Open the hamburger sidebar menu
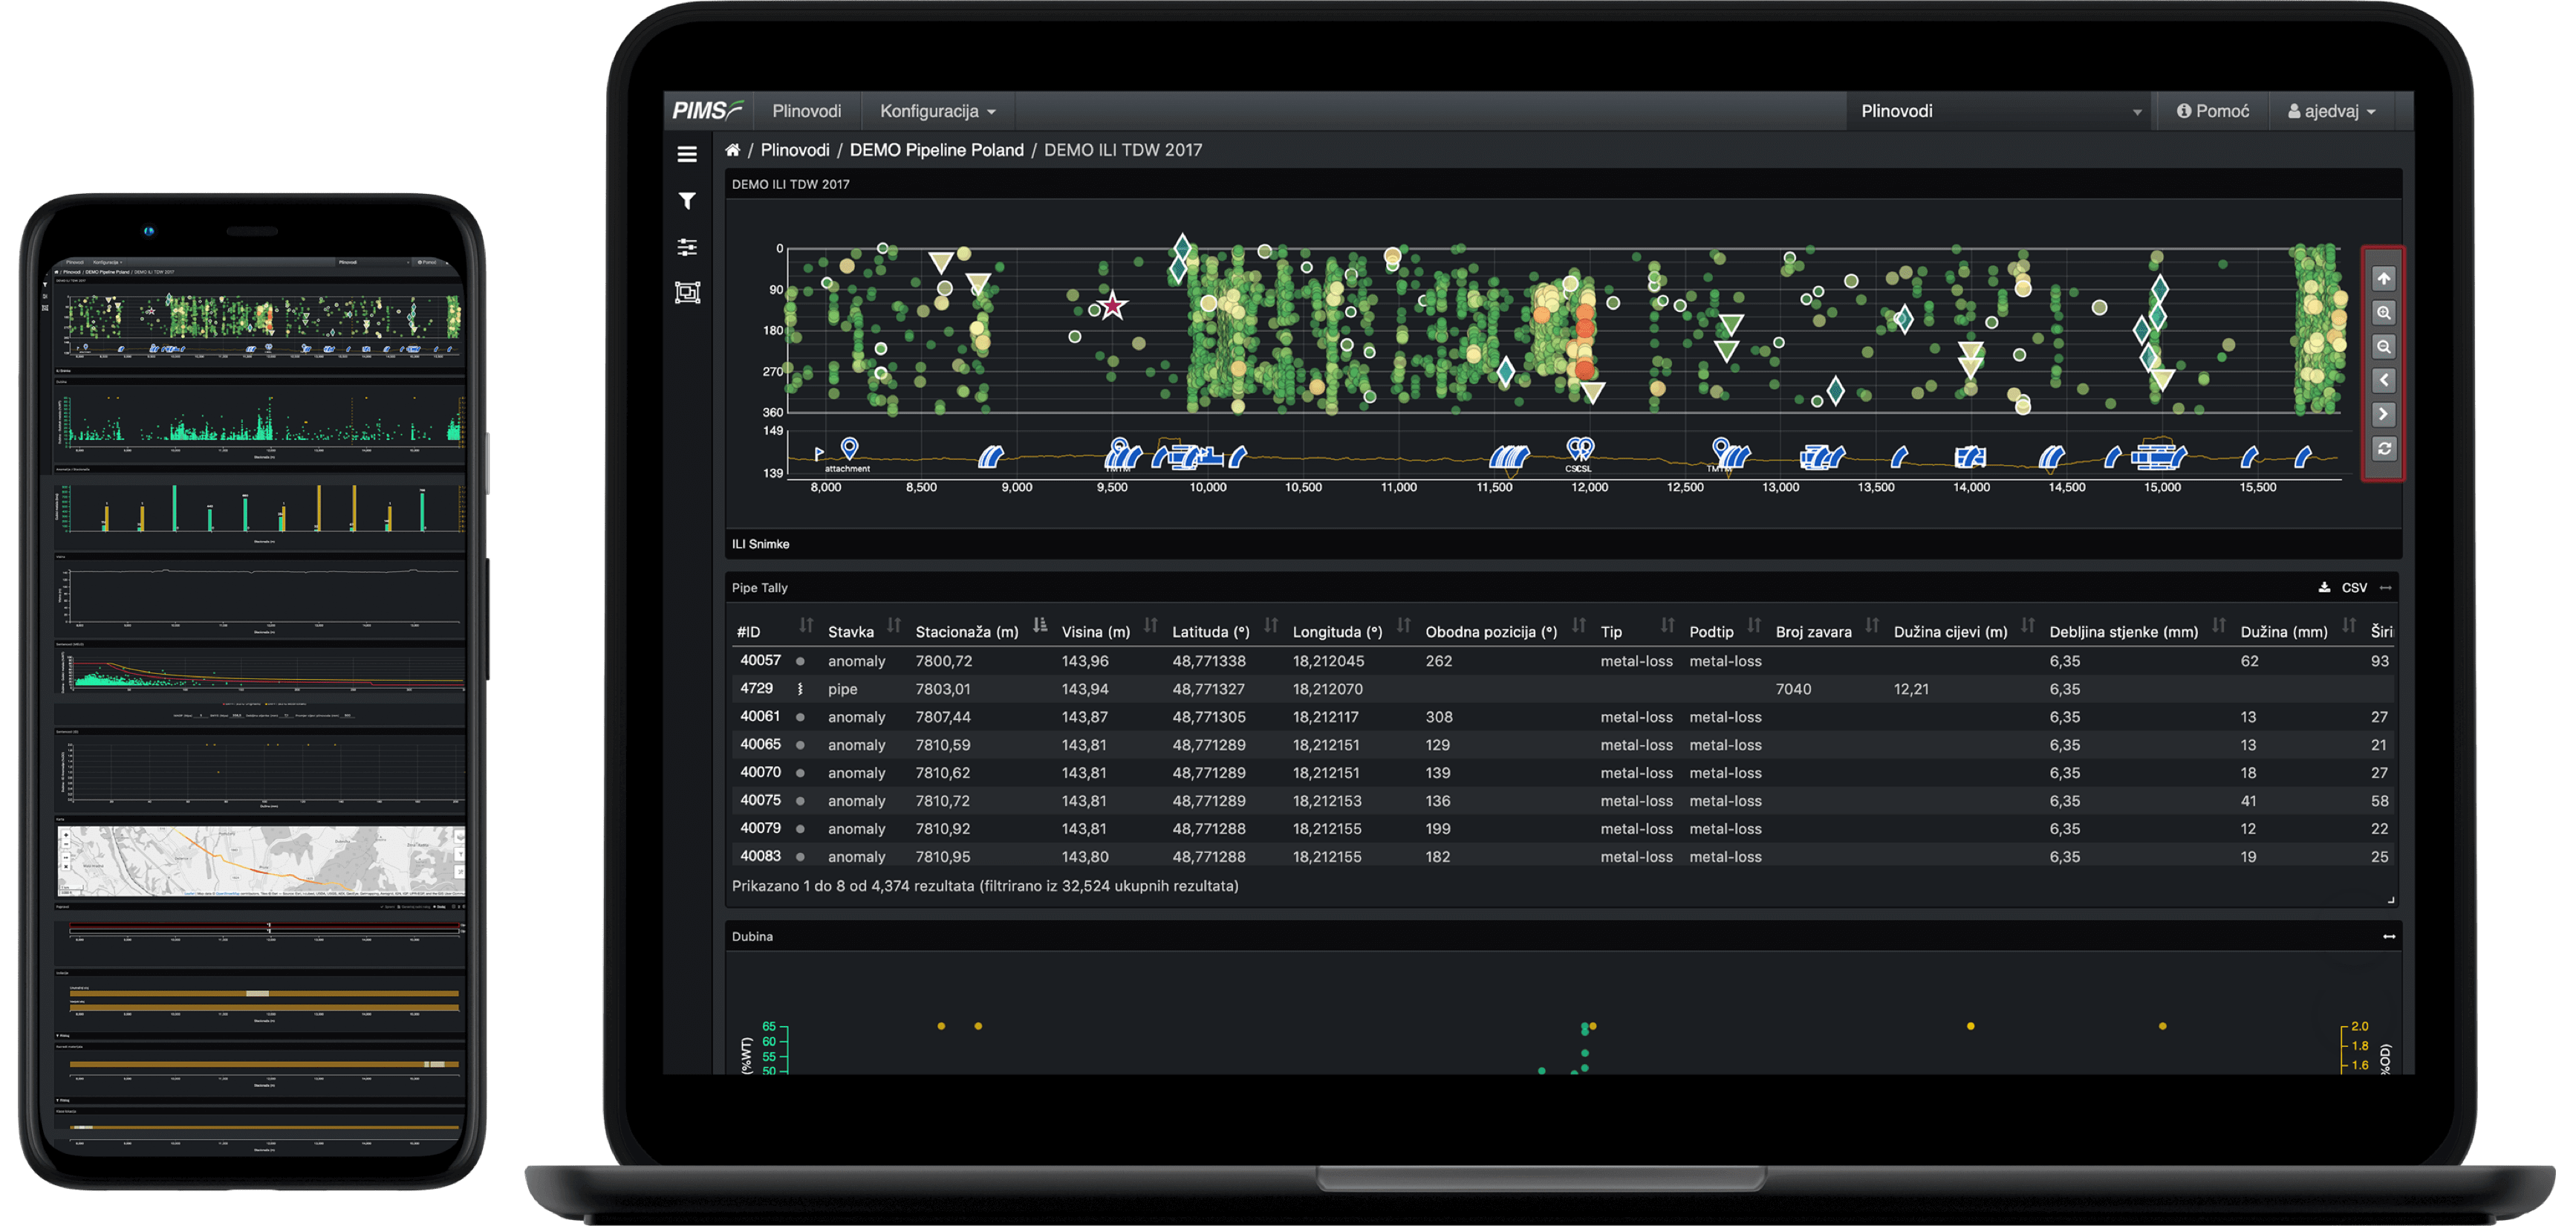Screen dimensions: 2576x1226 687,154
